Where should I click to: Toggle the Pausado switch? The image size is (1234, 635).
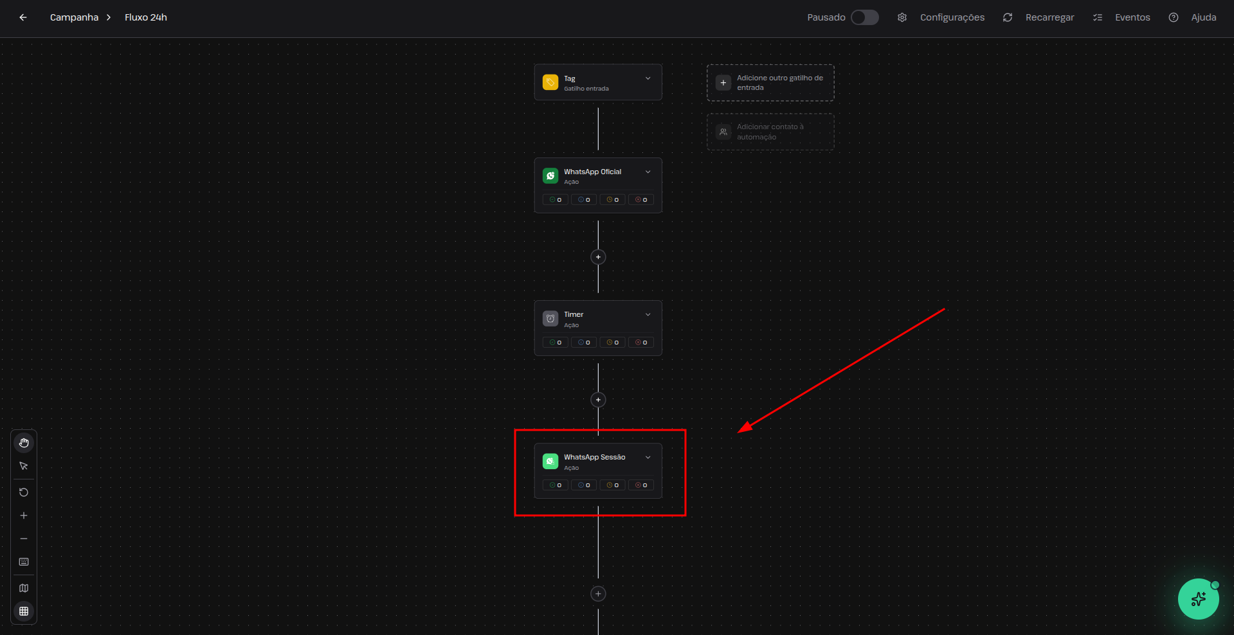pos(864,17)
